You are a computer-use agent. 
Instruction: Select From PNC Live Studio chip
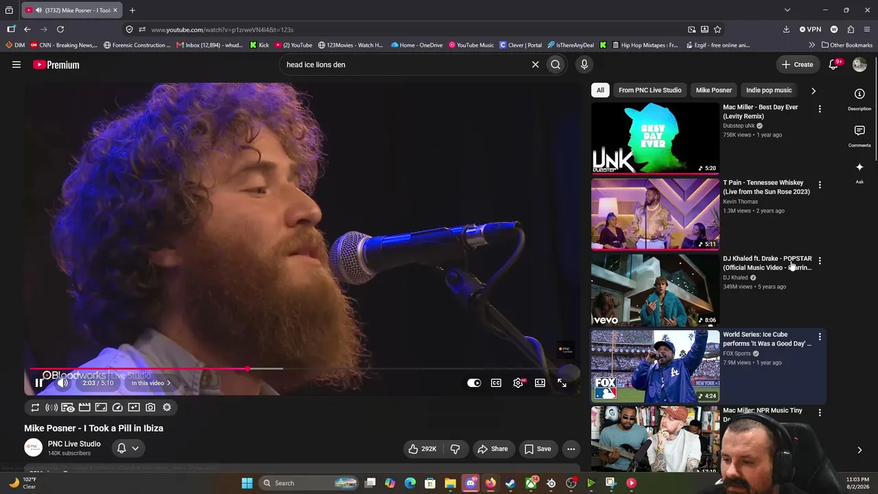pos(650,90)
